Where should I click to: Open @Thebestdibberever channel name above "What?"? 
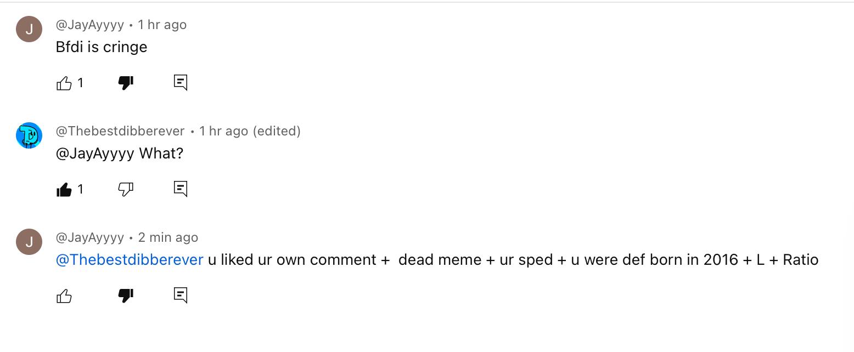[120, 131]
